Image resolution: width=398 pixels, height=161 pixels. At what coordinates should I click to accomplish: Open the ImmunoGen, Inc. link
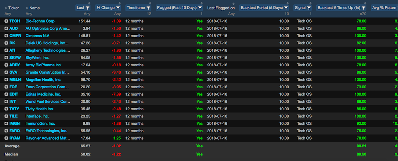click(x=40, y=124)
